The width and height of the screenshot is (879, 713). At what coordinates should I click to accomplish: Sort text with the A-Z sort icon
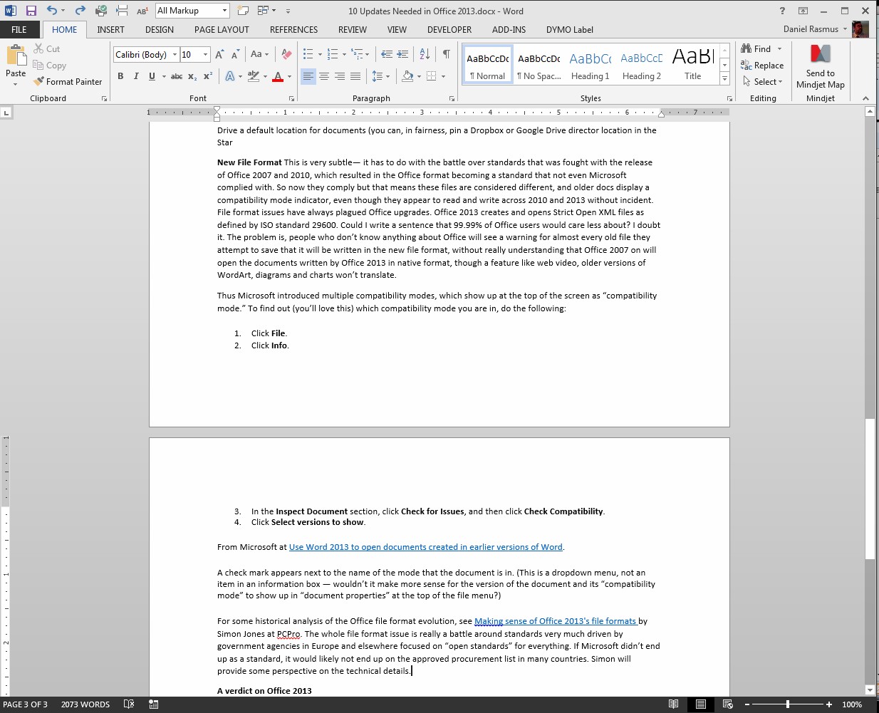point(425,55)
